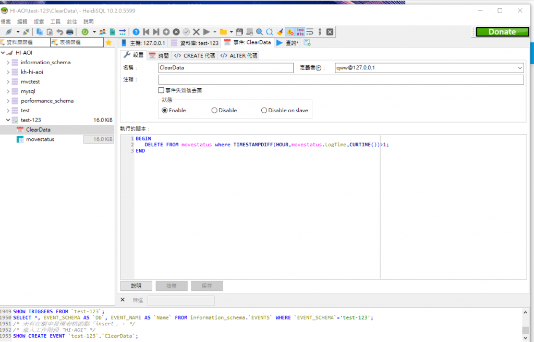Click the green refresh icon
This screenshot has width=534, height=342.
[x=85, y=32]
